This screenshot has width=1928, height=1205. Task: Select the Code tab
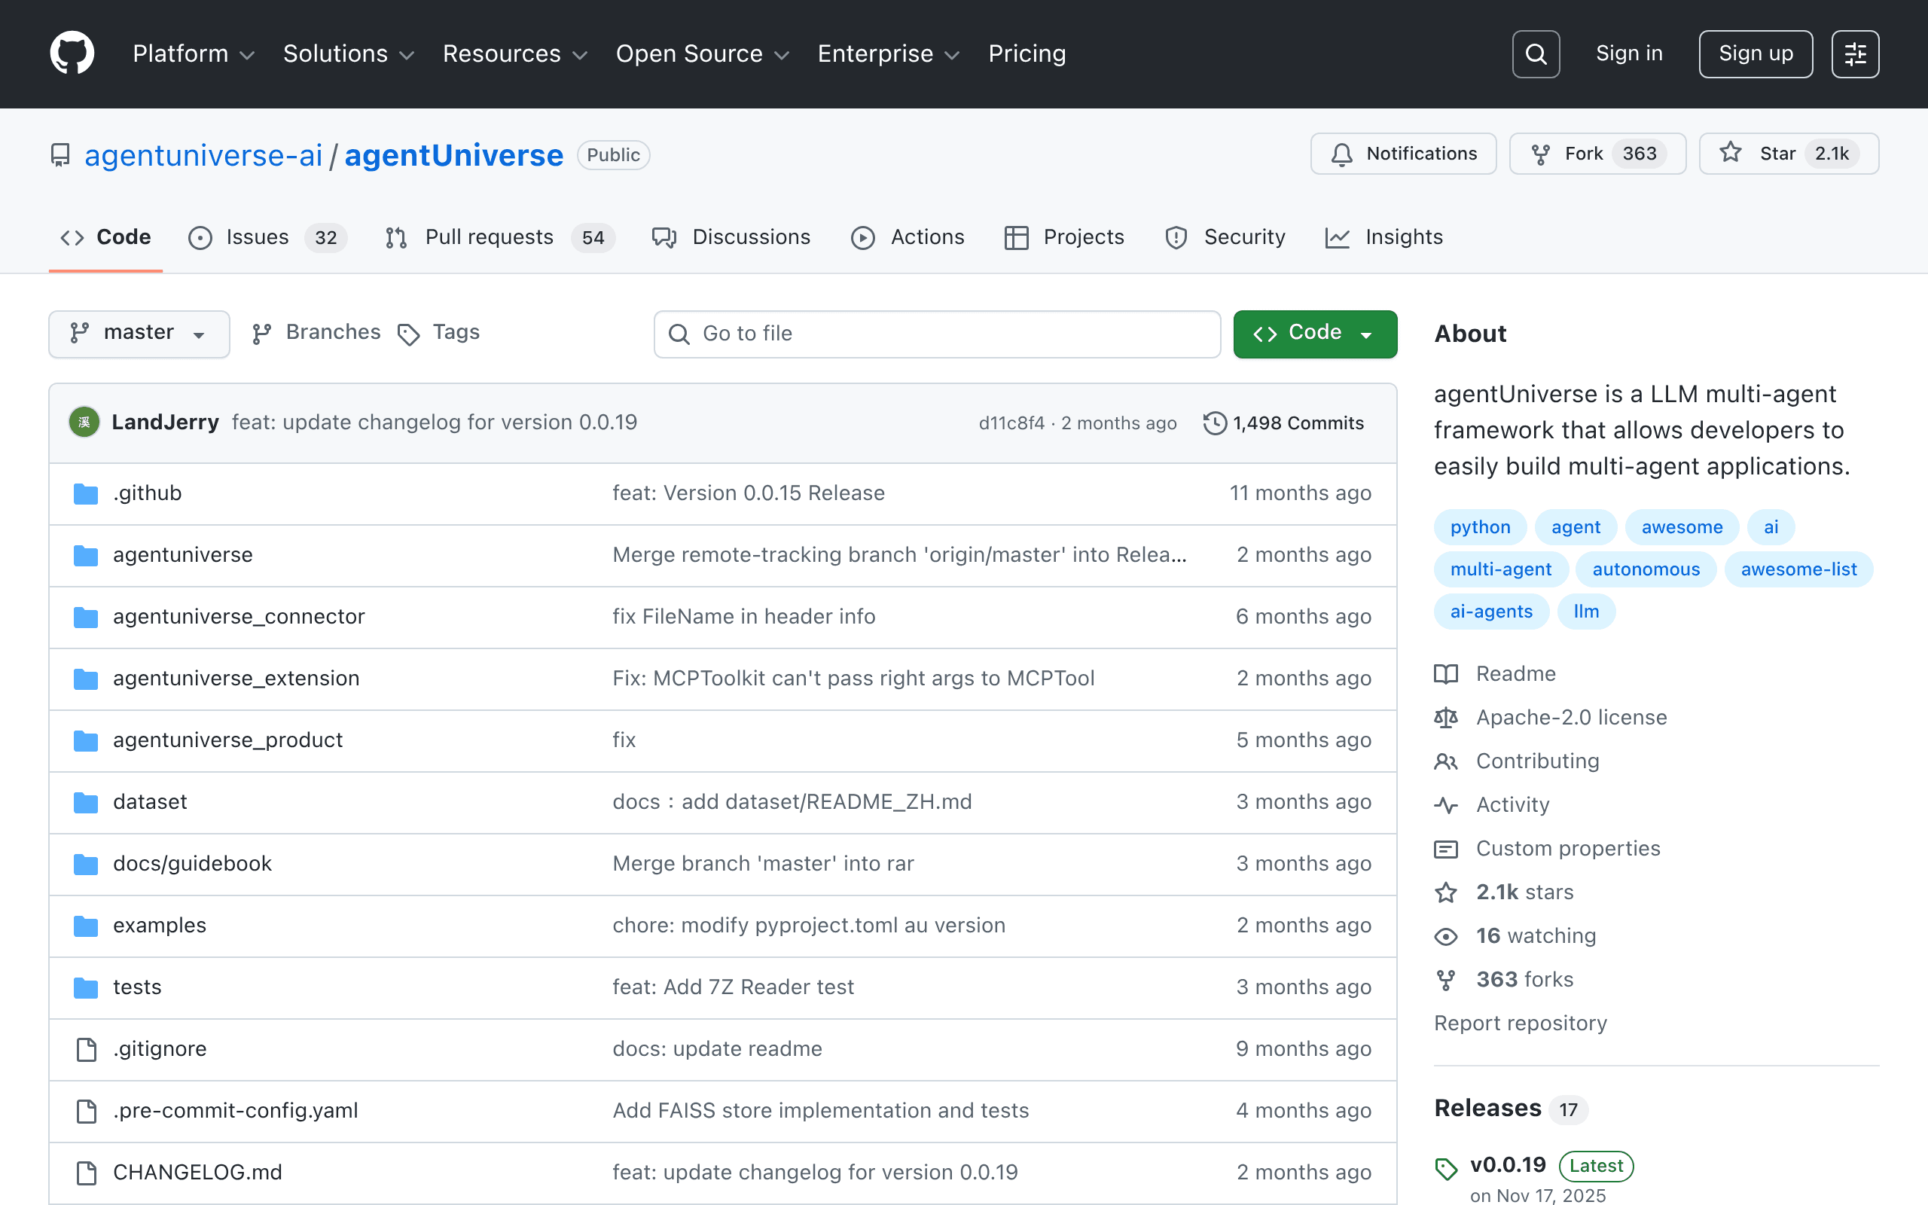[x=106, y=237]
